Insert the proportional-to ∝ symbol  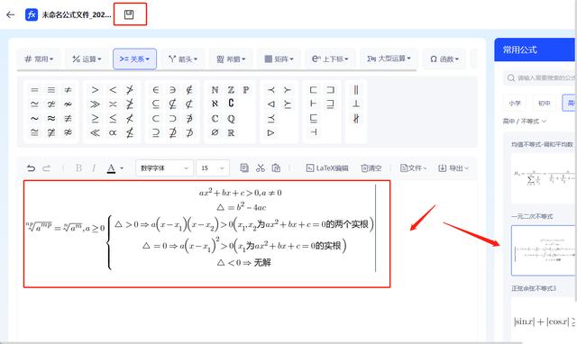point(113,132)
